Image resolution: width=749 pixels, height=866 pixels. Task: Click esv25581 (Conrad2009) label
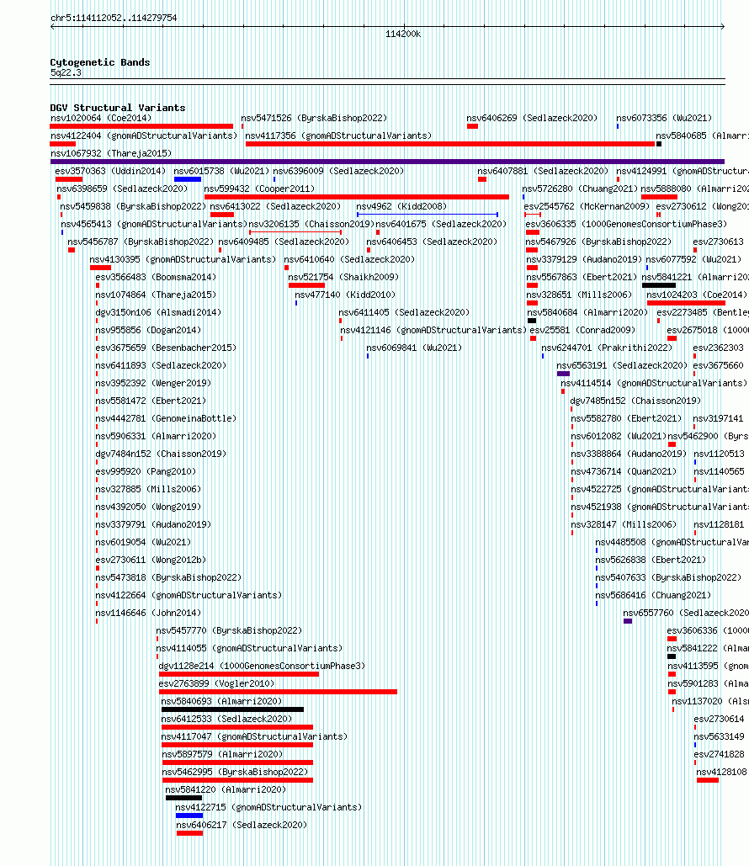(582, 330)
